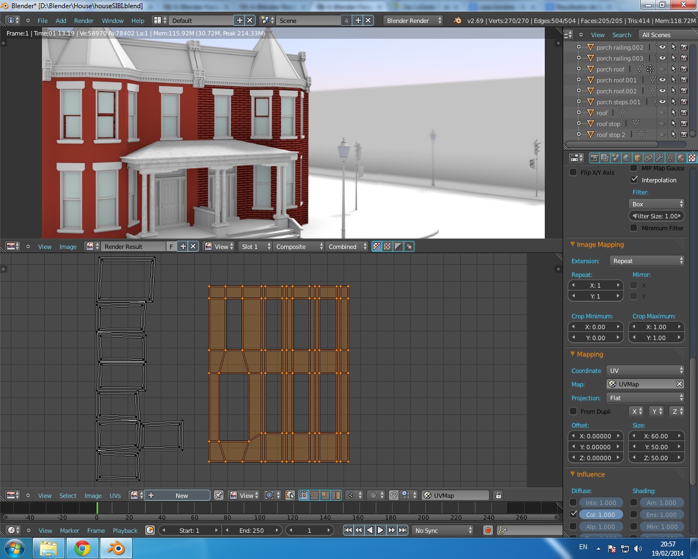Screen dimensions: 698x559
Task: Disable the Interpolation checkbox
Action: click(634, 180)
